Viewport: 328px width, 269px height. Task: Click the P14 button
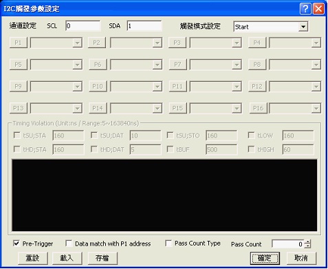98,108
